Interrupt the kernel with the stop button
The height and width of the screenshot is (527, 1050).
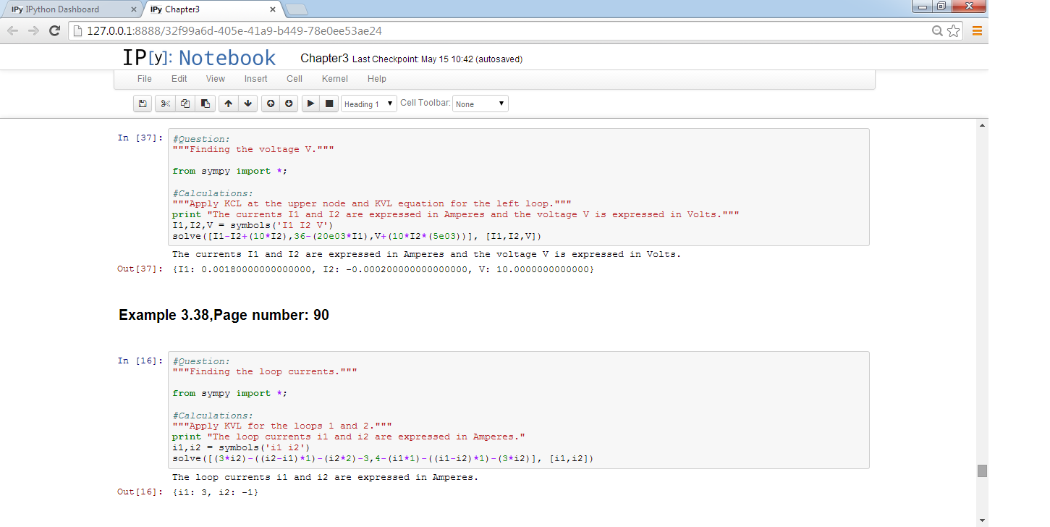pyautogui.click(x=329, y=104)
